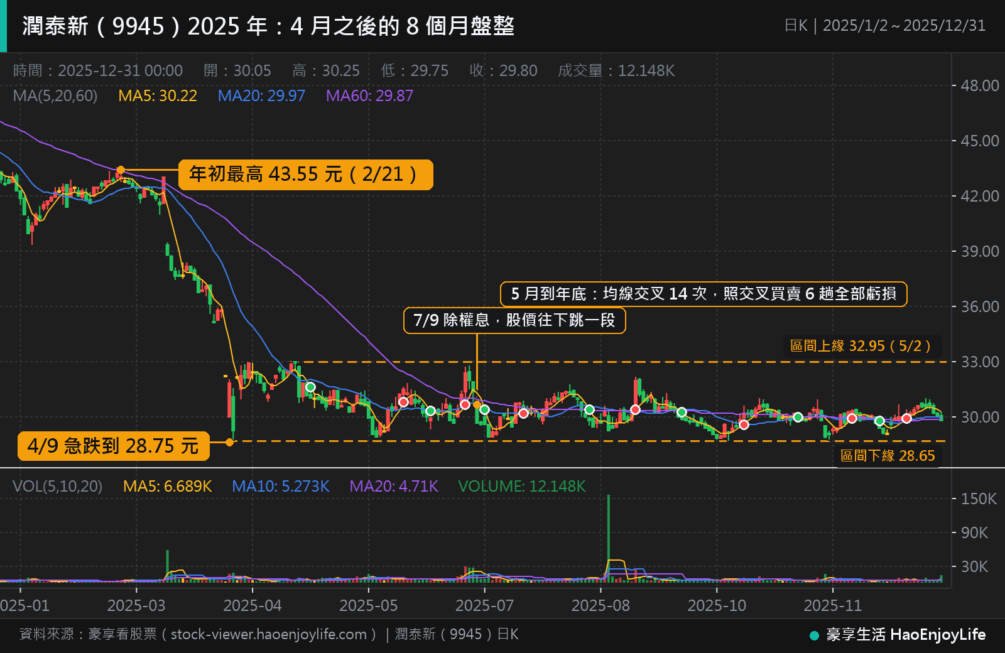
Task: Click the high price 高：30.25
Action: pos(326,70)
